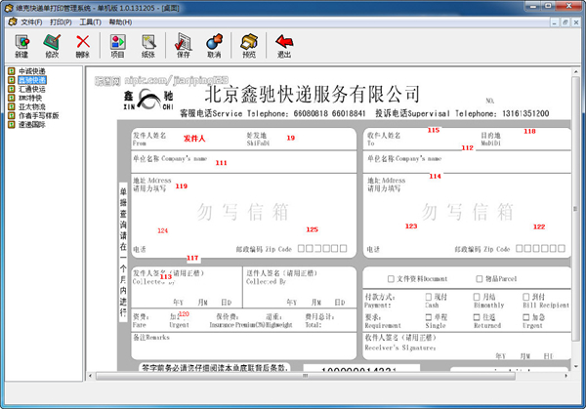Click the icon beside 作者手写样板
586x409 pixels.
[x=12, y=116]
